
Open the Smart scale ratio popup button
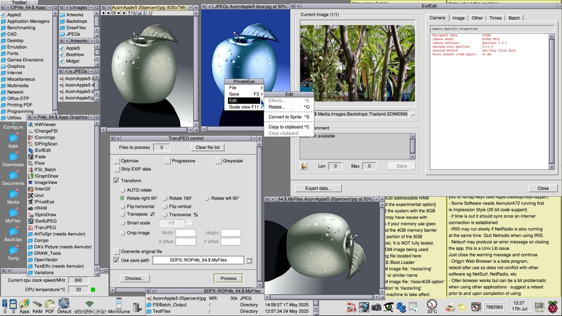tap(189, 223)
